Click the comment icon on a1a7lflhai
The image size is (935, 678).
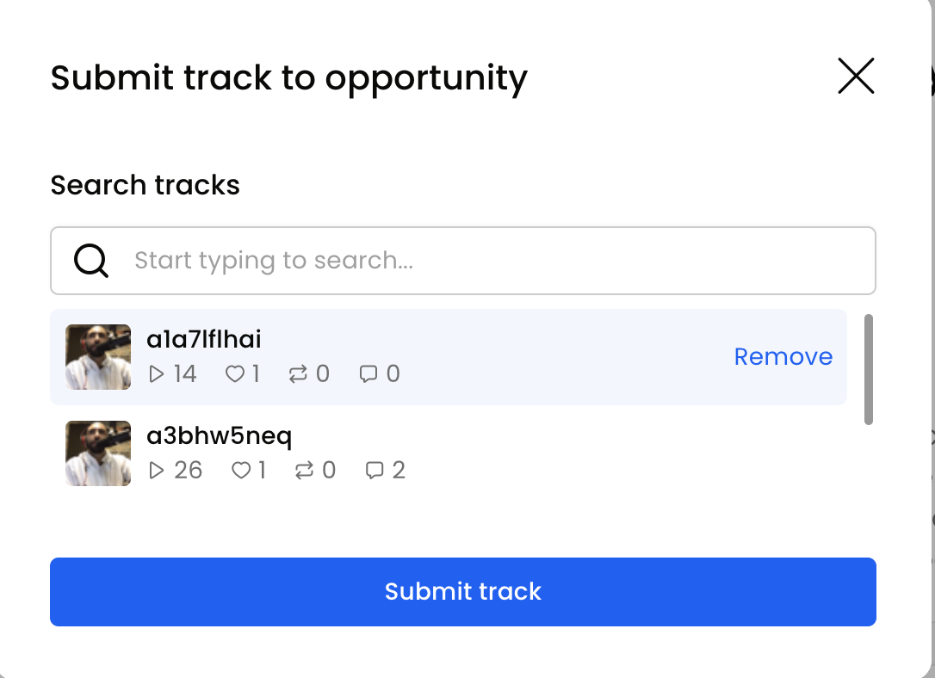tap(368, 374)
